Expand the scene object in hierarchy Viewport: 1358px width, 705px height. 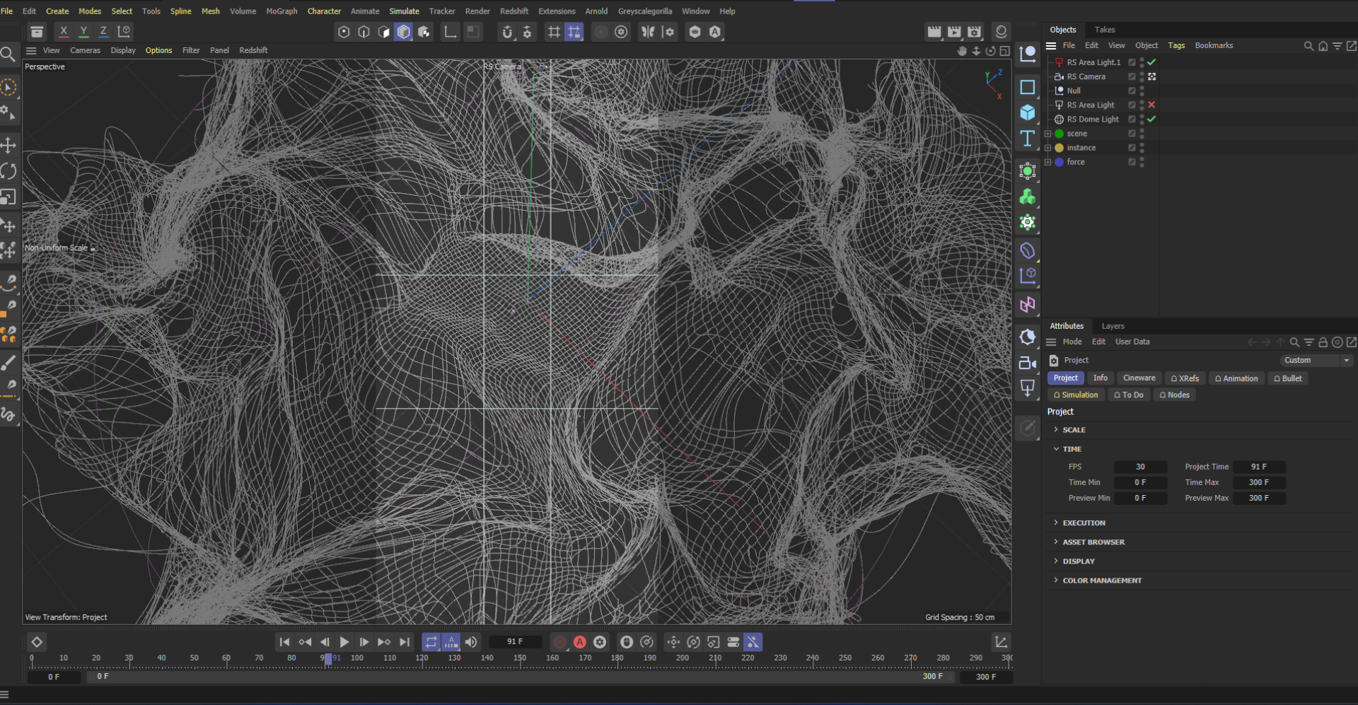click(1048, 134)
